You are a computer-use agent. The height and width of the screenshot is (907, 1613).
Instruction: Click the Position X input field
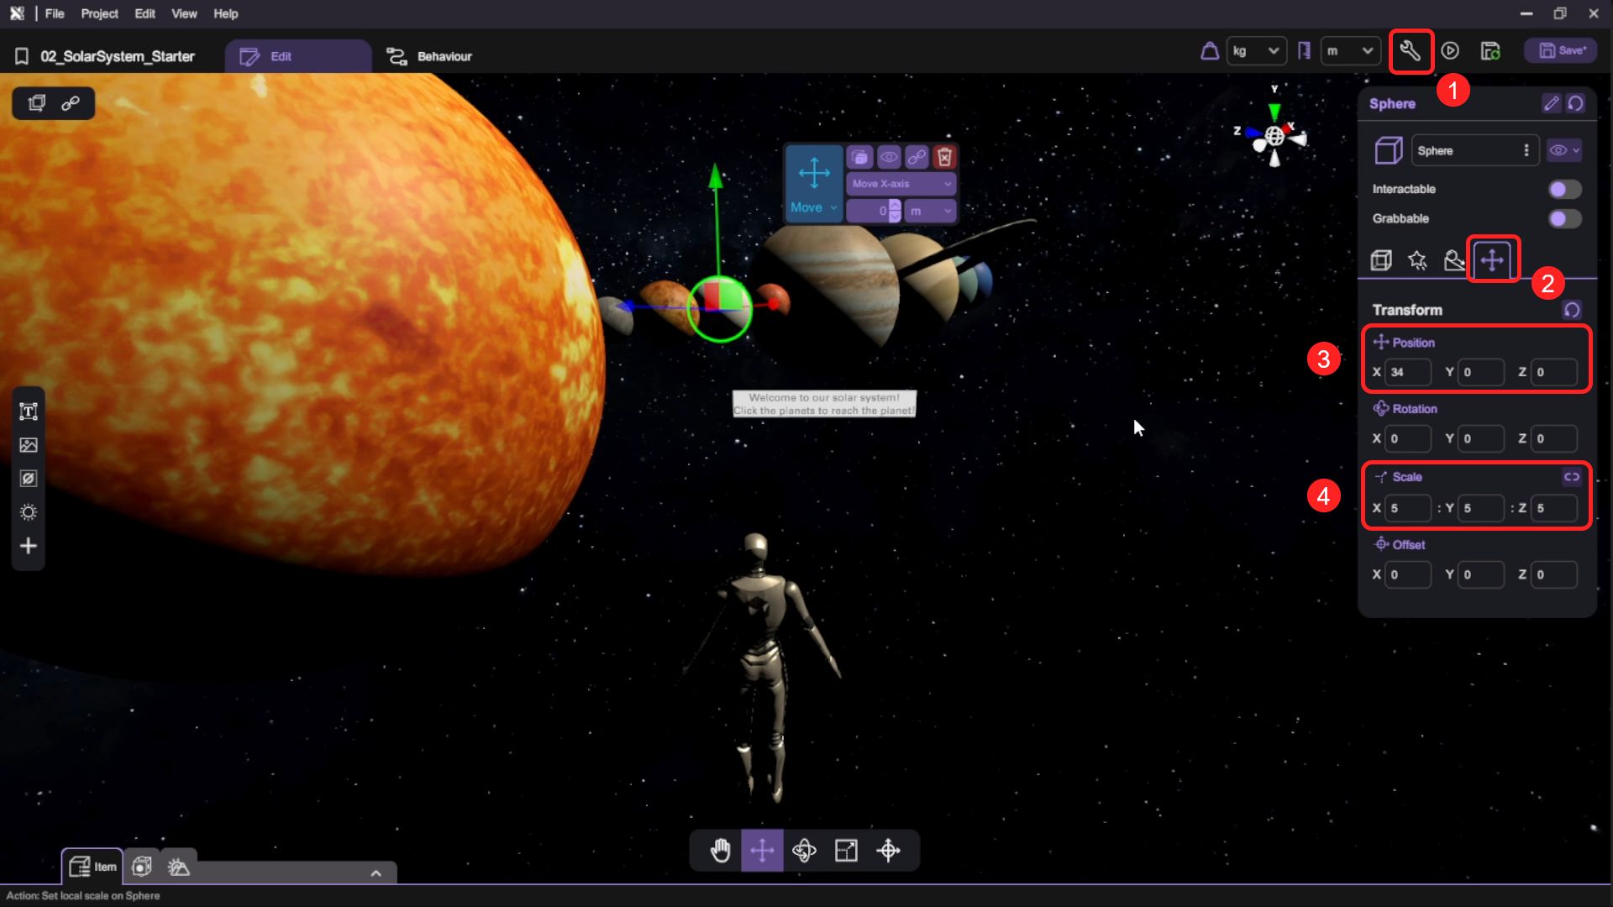point(1407,372)
